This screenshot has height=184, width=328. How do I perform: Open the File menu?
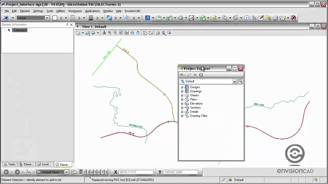tap(7, 11)
